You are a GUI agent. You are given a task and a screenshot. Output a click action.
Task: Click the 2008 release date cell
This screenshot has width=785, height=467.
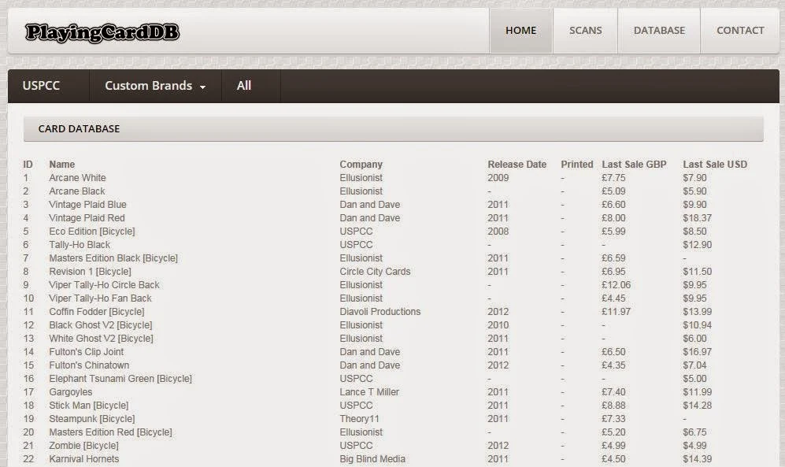point(498,232)
